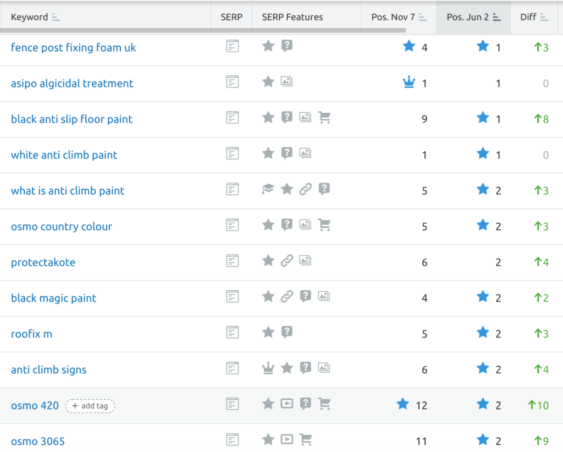Viewport: 563px width, 452px height.
Task: View SERP snapshot for anti climb signs
Action: tap(233, 368)
